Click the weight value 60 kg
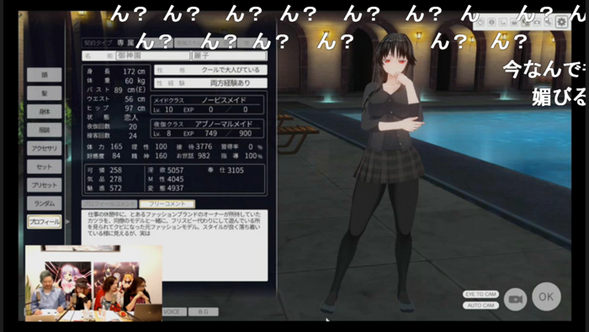The image size is (589, 332). click(x=135, y=81)
